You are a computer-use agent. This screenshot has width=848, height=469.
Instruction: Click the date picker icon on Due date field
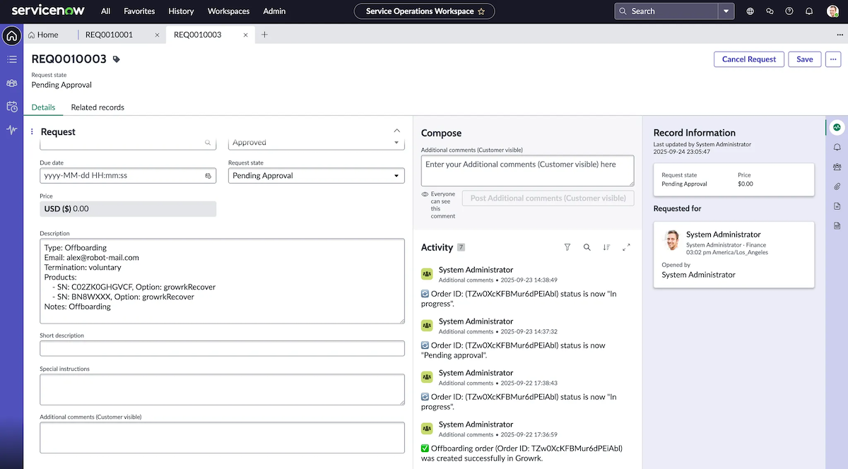[208, 174]
